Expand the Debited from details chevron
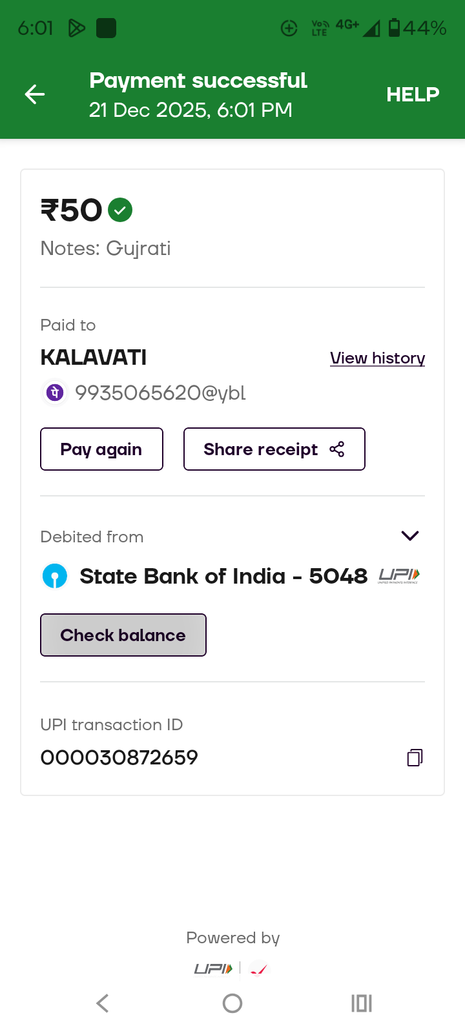The width and height of the screenshot is (465, 1033). tap(410, 536)
